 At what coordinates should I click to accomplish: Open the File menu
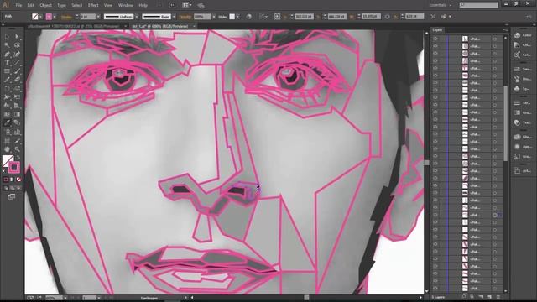(18, 5)
